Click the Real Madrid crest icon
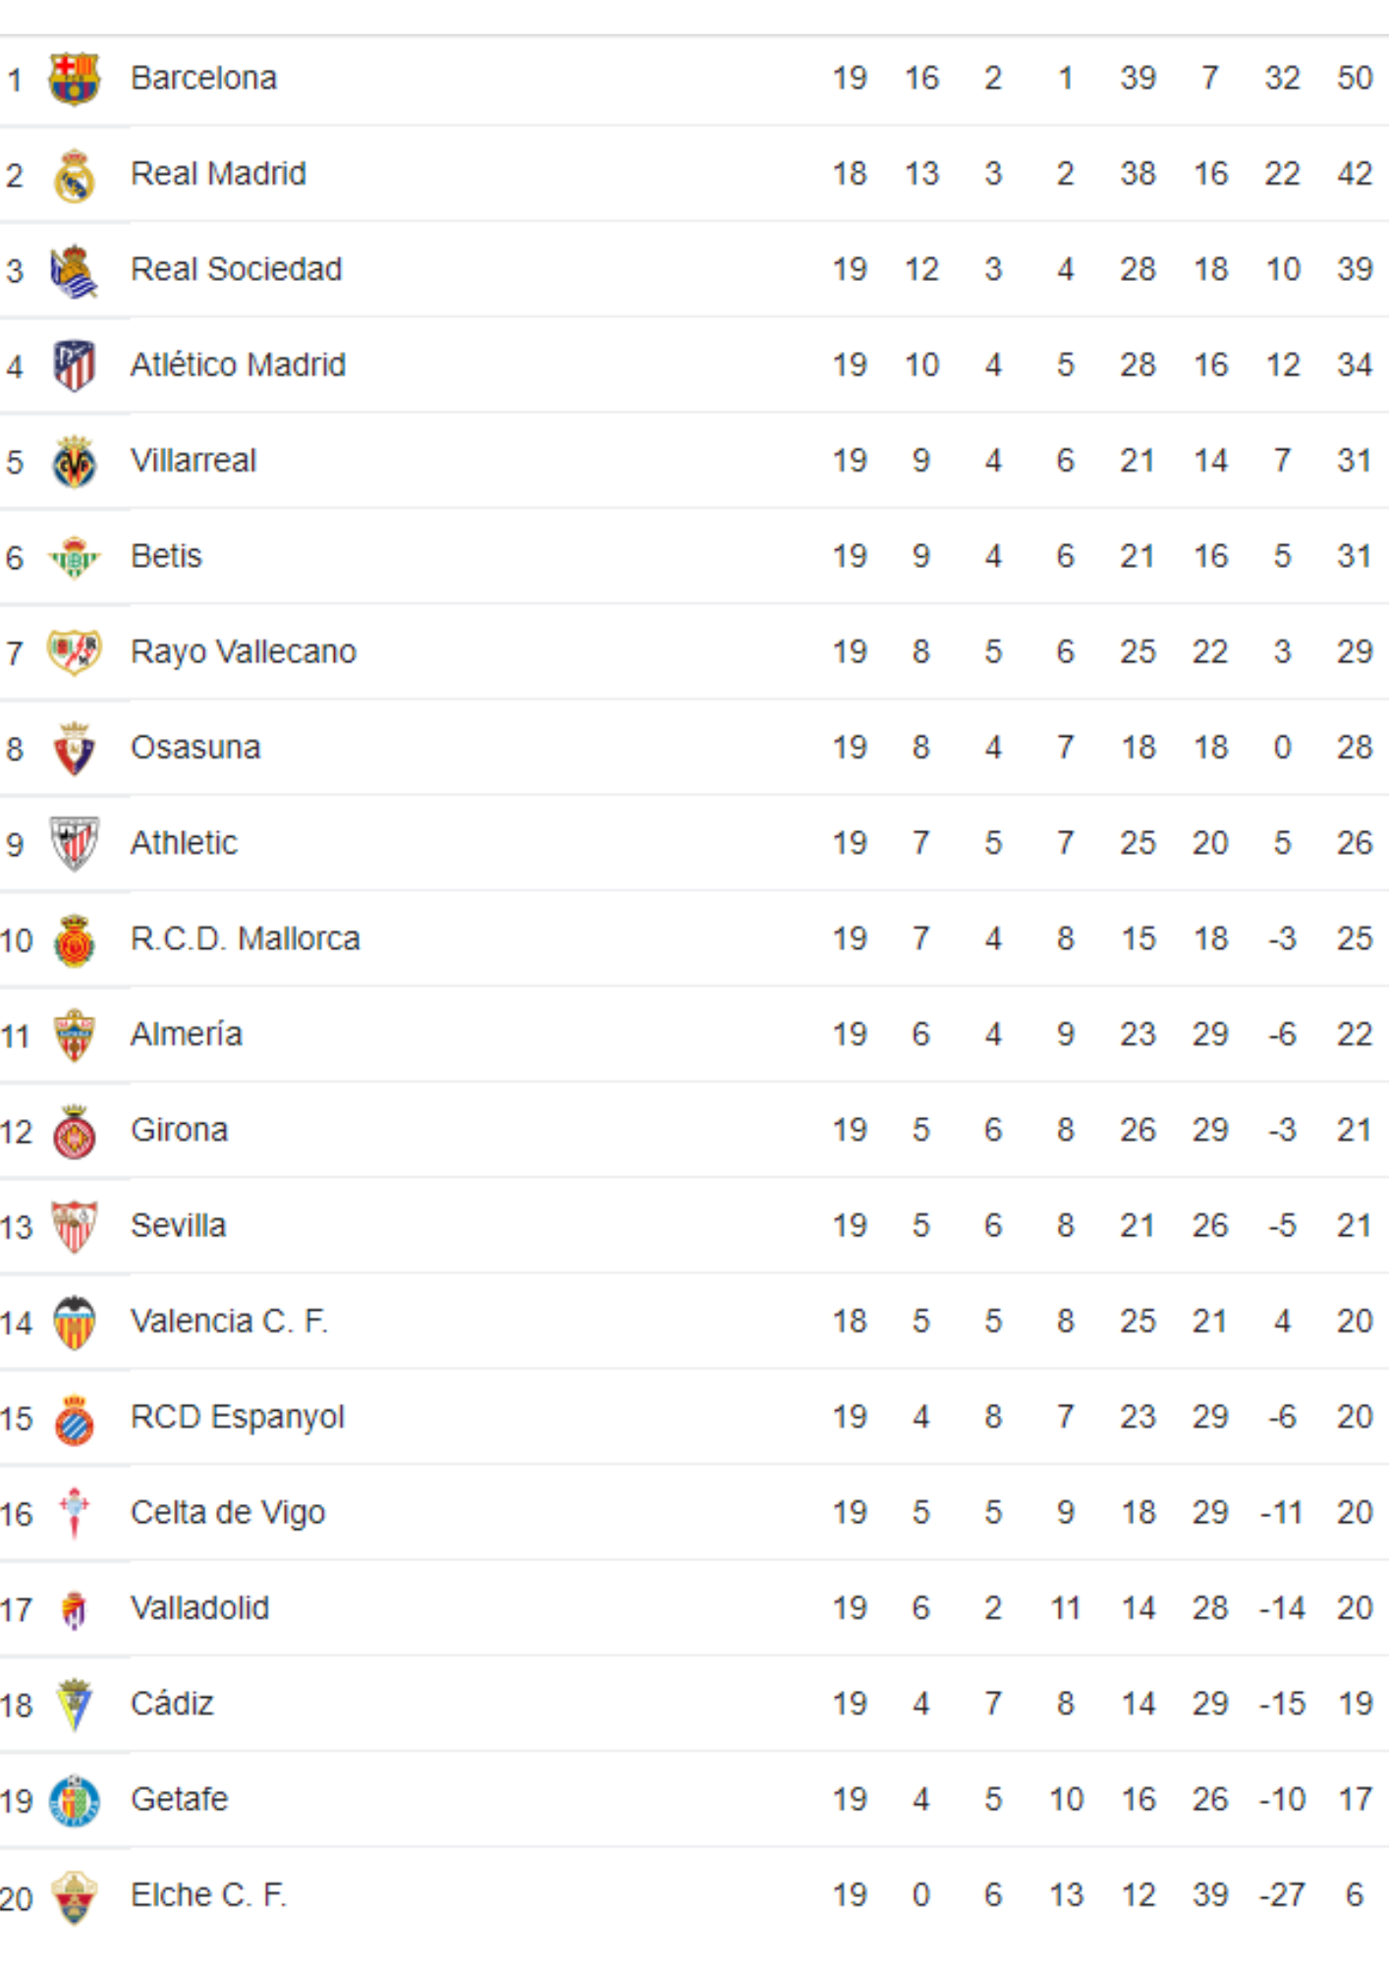Screen dimensions: 1389x1965 [75, 175]
